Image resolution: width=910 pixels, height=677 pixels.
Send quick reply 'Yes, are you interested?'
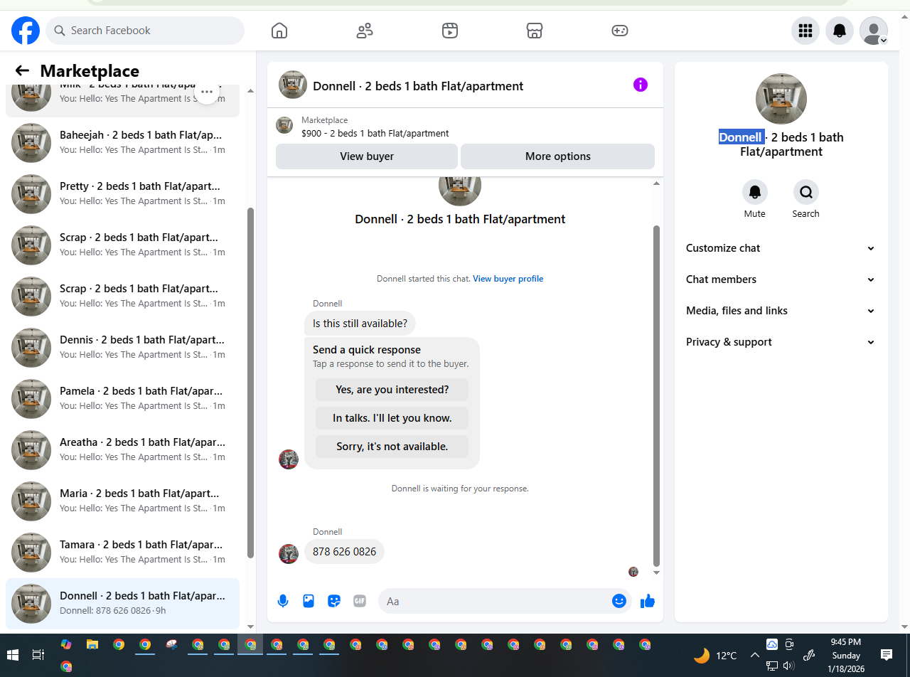tap(392, 390)
